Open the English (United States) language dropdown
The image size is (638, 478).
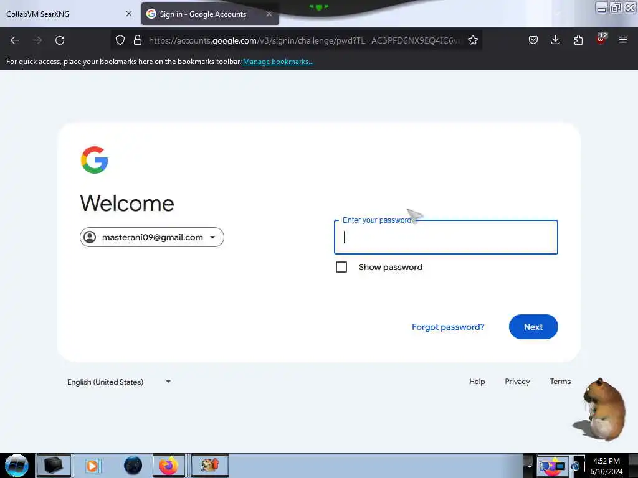119,382
